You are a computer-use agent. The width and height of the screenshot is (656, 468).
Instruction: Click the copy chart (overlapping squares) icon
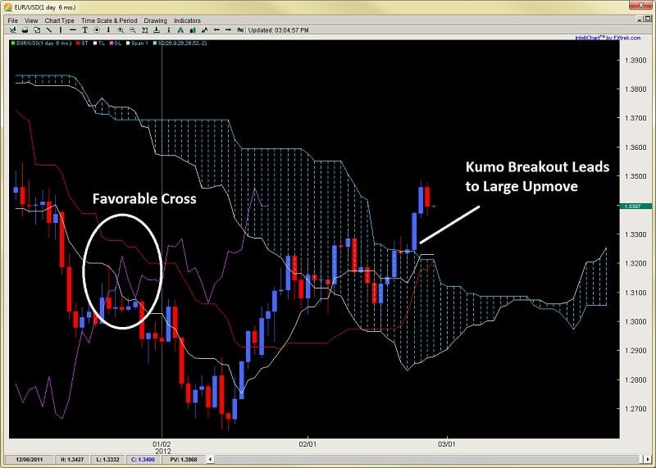[x=37, y=30]
